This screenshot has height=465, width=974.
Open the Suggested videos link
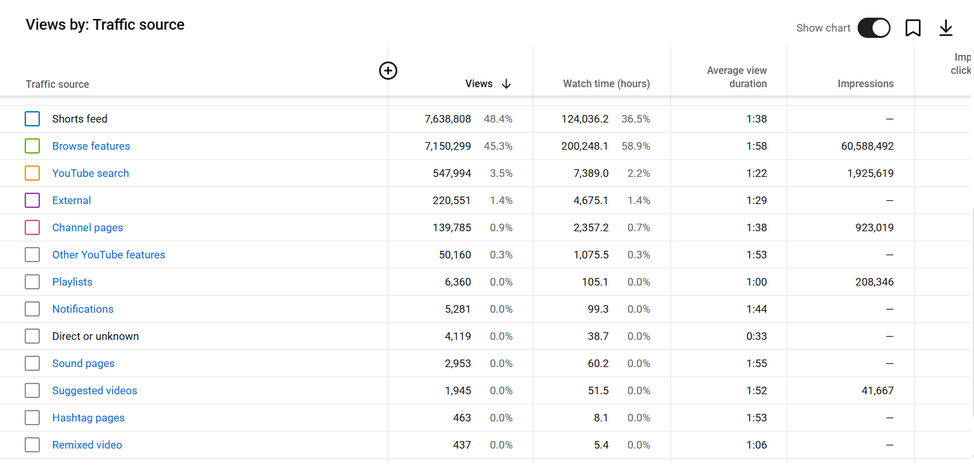(x=95, y=390)
